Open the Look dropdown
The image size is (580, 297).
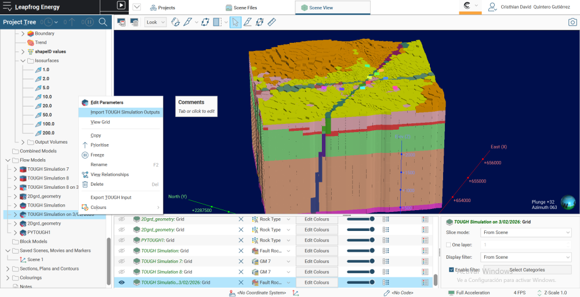155,22
